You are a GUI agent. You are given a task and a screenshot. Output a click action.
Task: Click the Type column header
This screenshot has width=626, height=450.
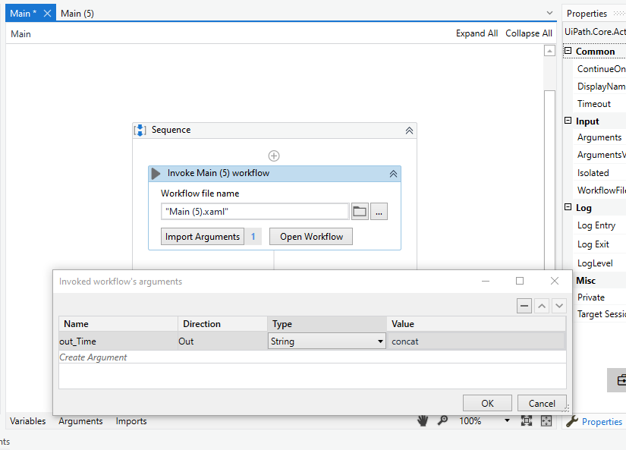(326, 324)
